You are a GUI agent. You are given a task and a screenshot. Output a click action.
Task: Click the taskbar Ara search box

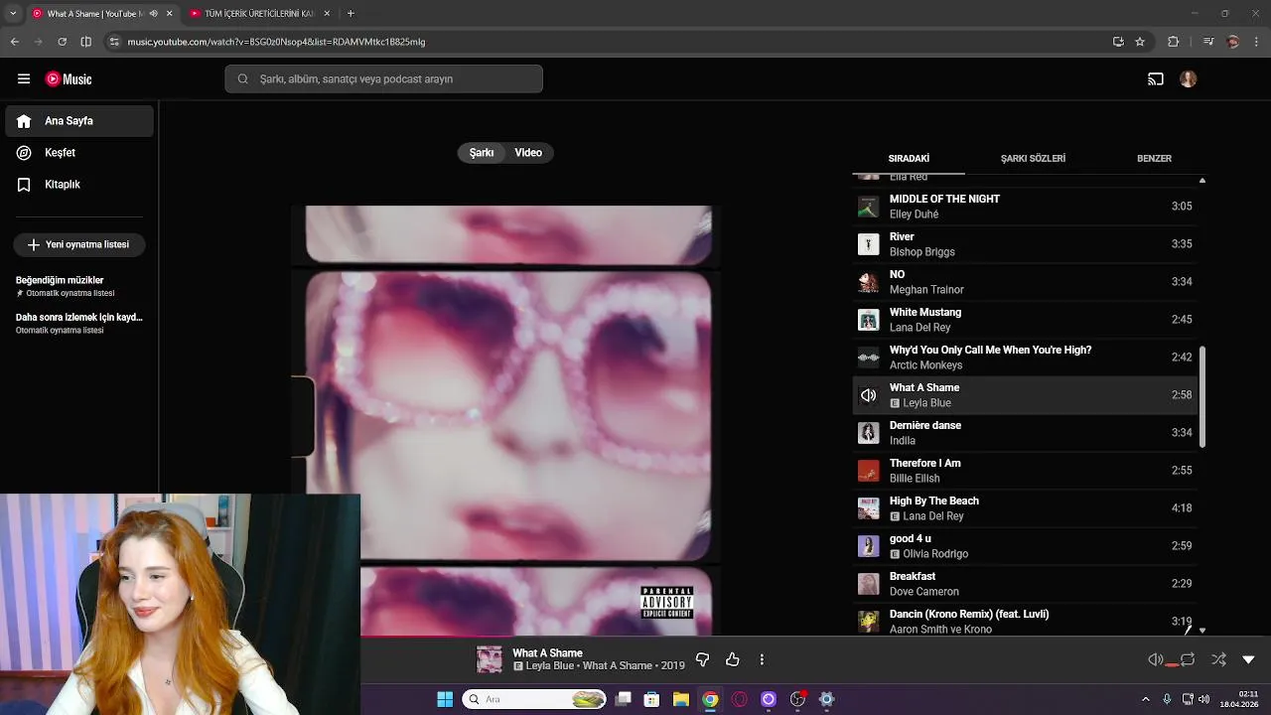point(535,699)
